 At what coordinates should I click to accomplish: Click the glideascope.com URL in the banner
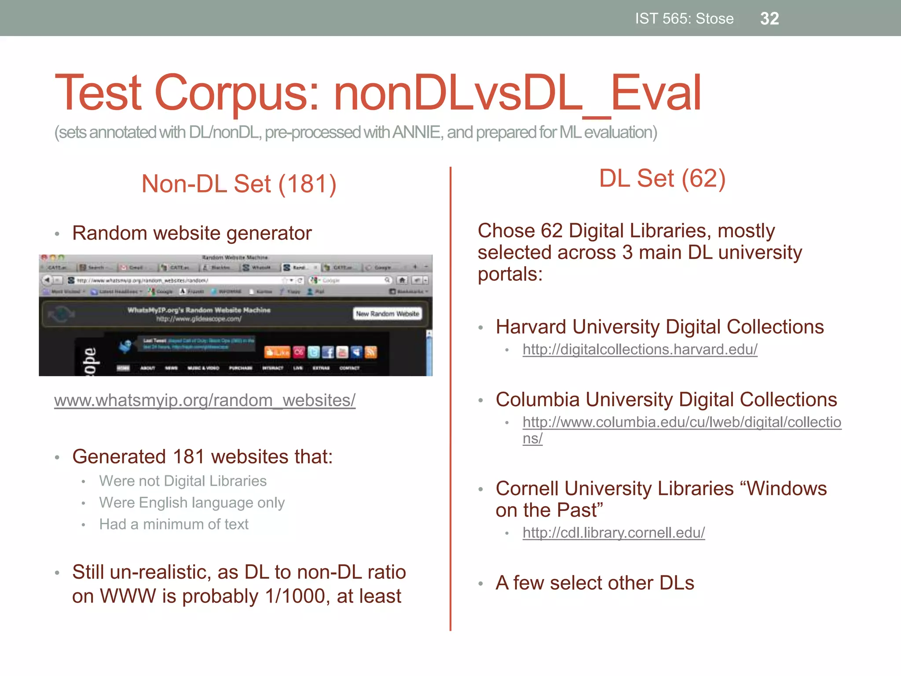coord(199,319)
